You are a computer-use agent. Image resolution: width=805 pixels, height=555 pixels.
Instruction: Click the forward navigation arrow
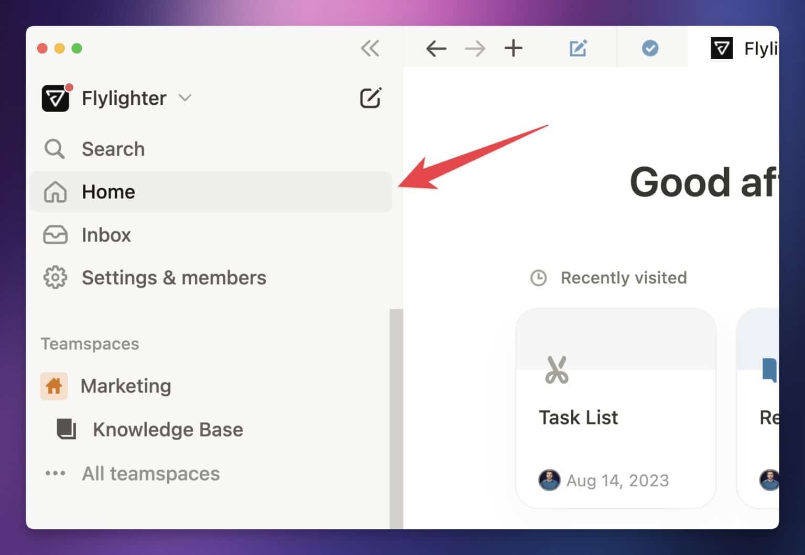click(475, 49)
